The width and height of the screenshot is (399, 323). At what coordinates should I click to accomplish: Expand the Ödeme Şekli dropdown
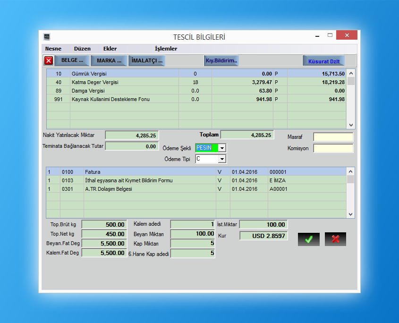(x=222, y=148)
